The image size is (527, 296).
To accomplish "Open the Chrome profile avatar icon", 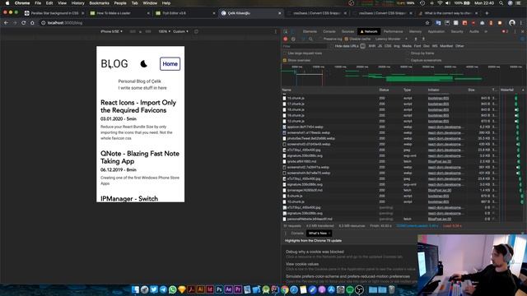I will pos(512,23).
